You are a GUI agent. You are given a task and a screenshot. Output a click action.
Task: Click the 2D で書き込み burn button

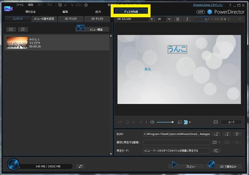coord(224,165)
